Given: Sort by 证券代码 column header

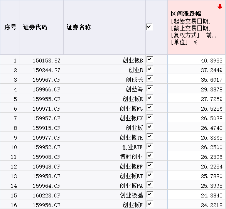Looking at the screenshot, I should 35,27.
